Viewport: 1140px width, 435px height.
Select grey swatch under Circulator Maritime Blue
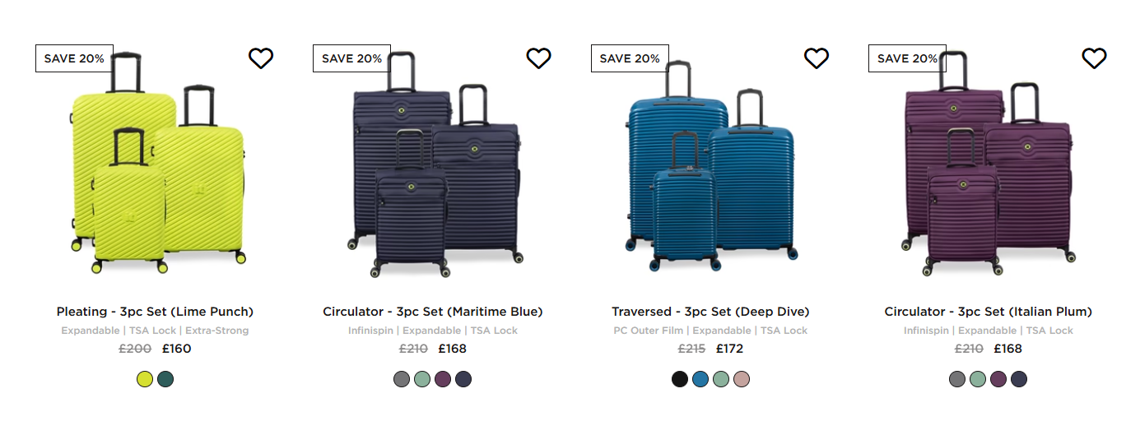402,379
